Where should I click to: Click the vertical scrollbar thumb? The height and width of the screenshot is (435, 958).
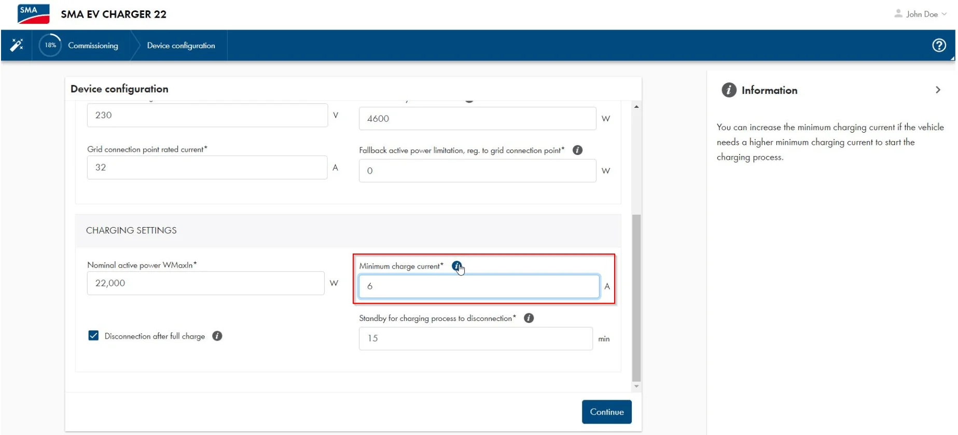point(636,297)
